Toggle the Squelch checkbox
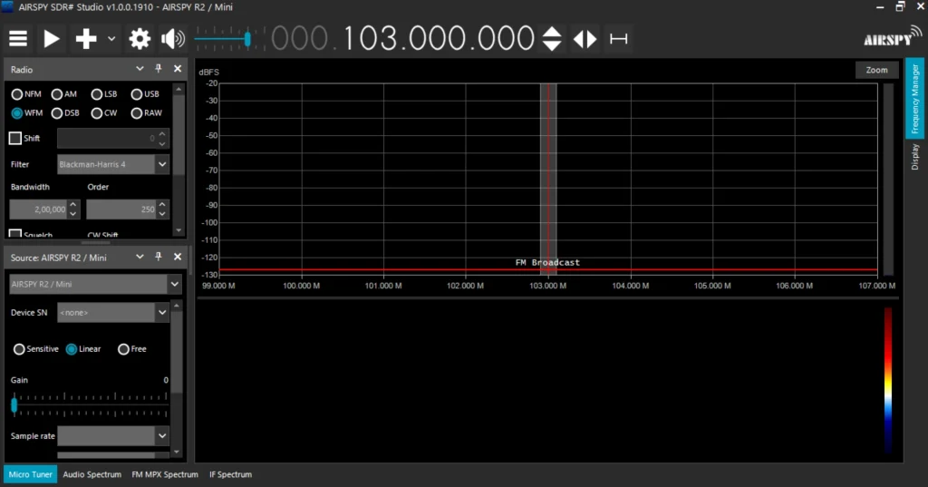 [x=15, y=235]
